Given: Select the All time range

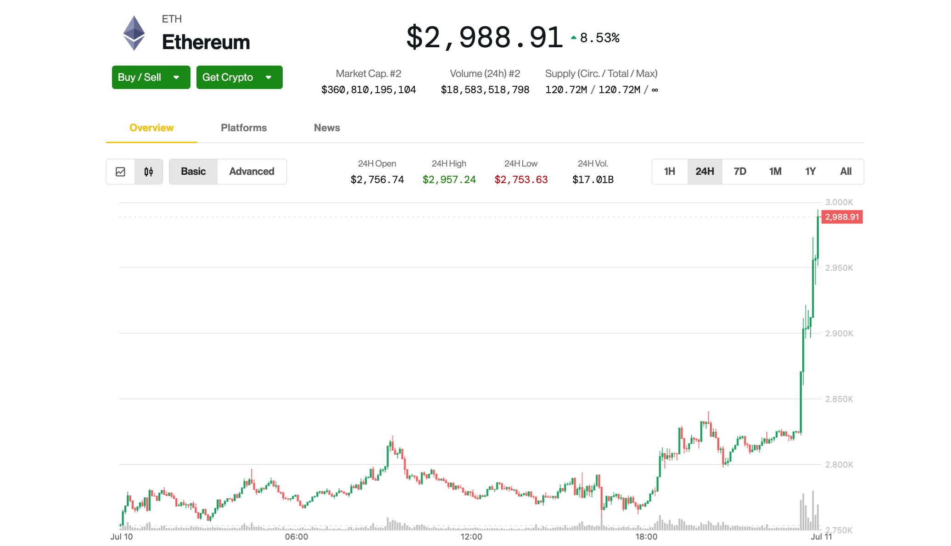Looking at the screenshot, I should click(846, 171).
